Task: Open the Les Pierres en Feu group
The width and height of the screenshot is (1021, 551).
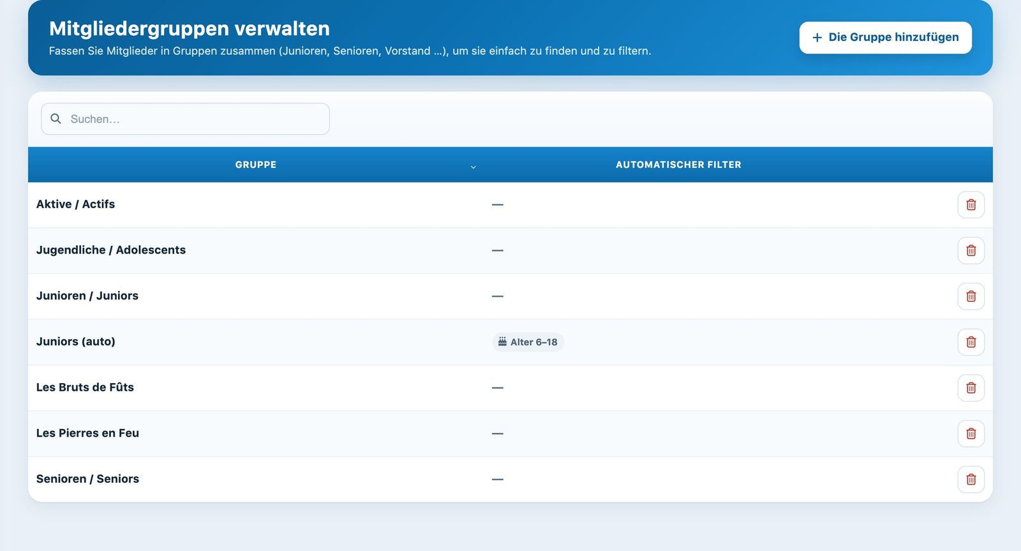Action: click(87, 433)
